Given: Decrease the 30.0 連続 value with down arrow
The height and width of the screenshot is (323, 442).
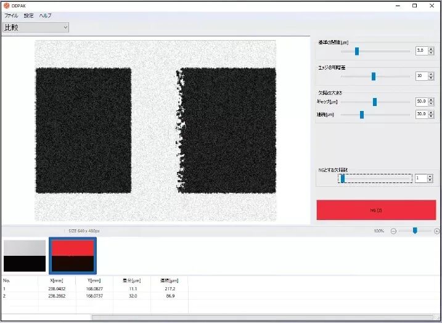Looking at the screenshot, I should coord(431,116).
